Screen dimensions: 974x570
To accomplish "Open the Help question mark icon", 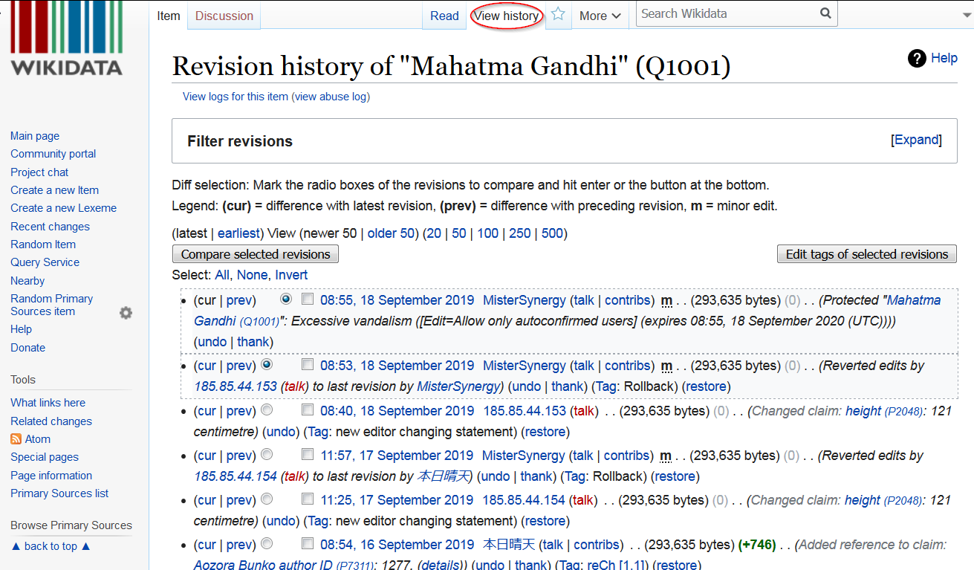I will click(x=917, y=58).
